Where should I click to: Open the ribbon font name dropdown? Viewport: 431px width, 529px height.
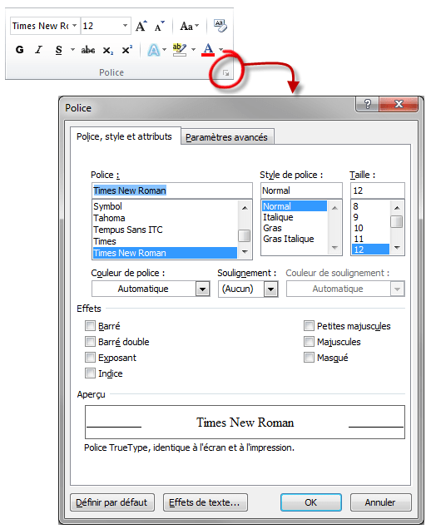coord(75,26)
